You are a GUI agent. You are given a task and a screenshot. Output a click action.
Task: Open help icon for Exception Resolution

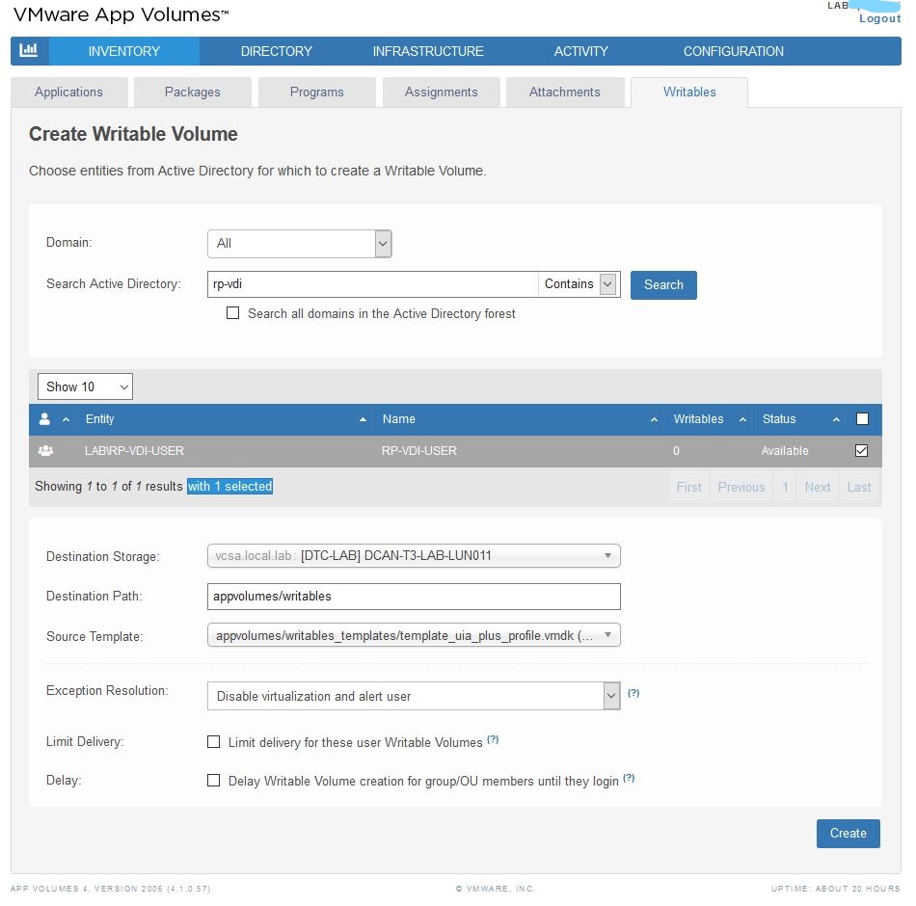[x=633, y=693]
